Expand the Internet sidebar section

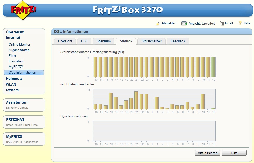pyautogui.click(x=13, y=38)
